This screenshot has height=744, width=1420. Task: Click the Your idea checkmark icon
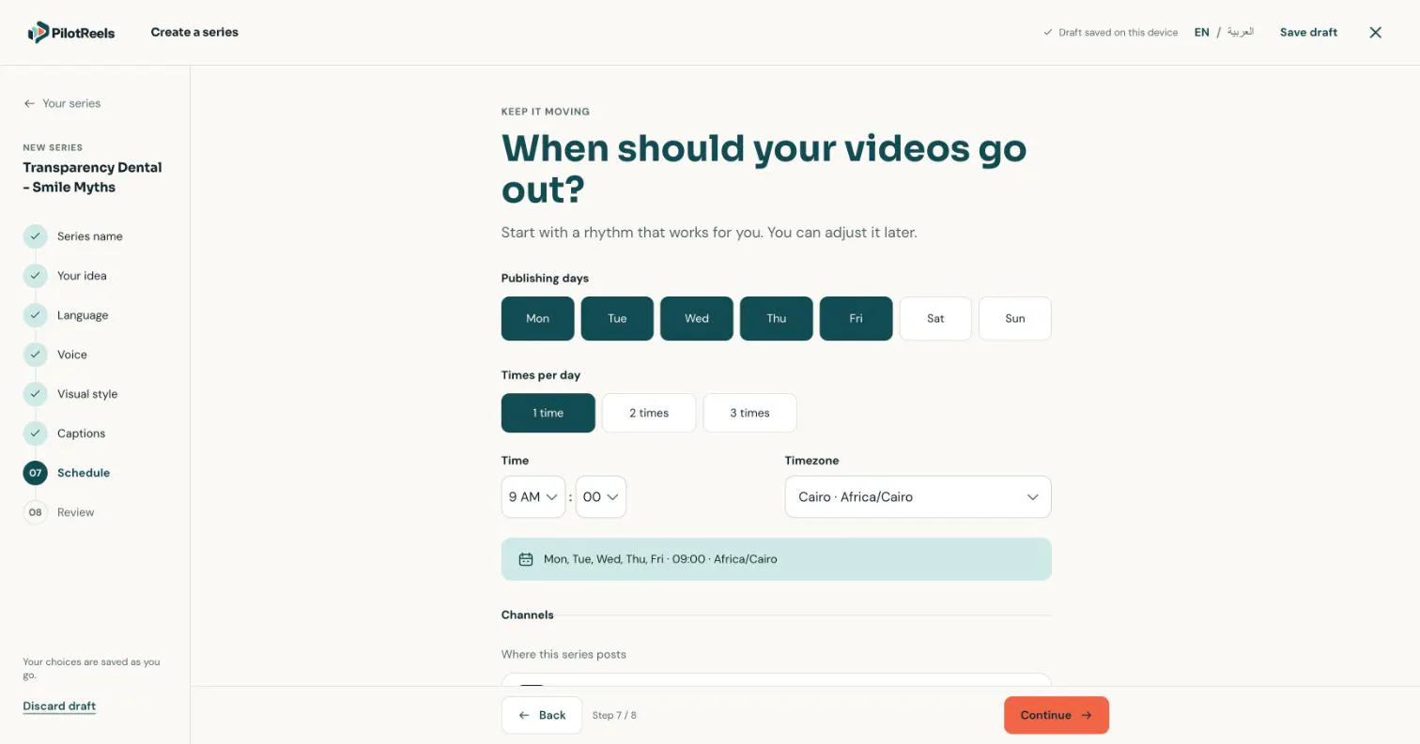[35, 276]
